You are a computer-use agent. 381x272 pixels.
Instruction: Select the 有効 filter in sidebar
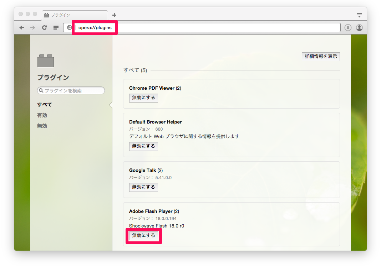click(x=42, y=115)
